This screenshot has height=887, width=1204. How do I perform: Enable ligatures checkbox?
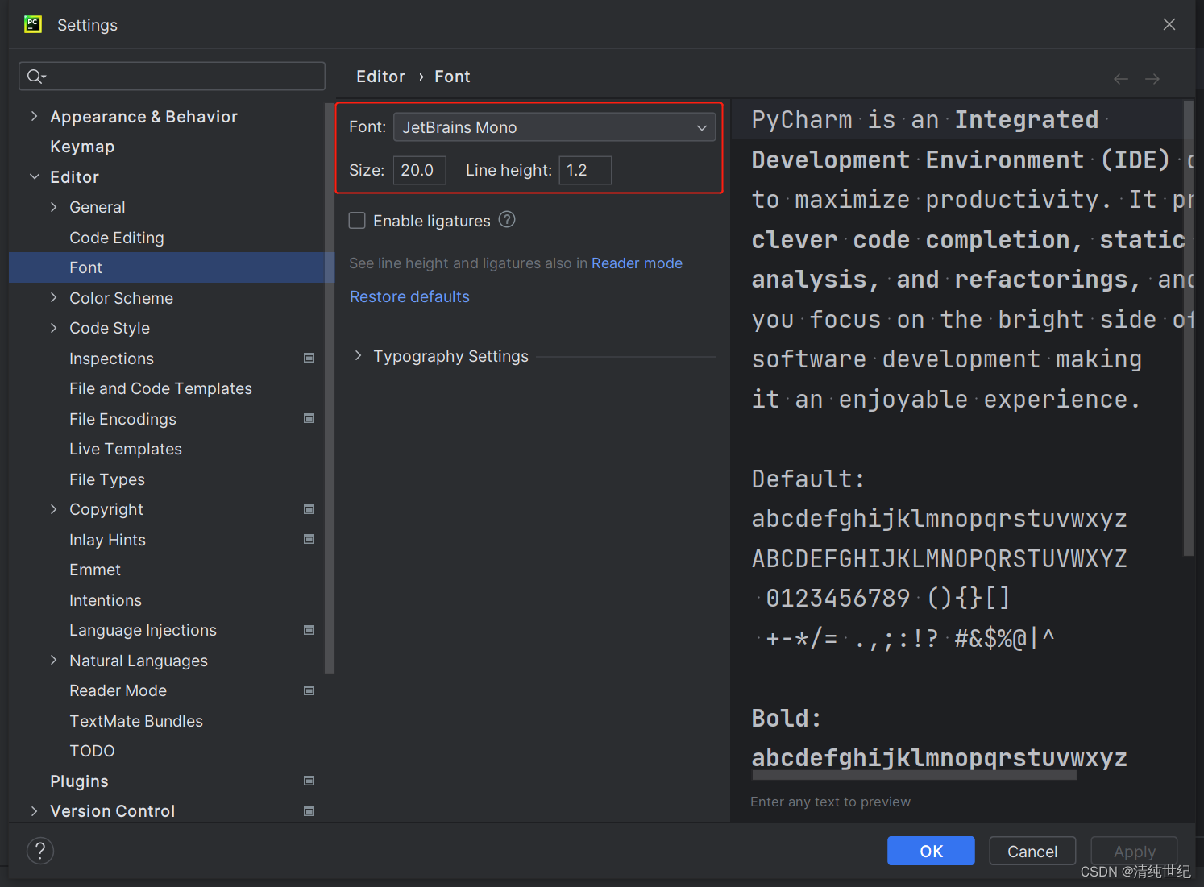coord(357,221)
